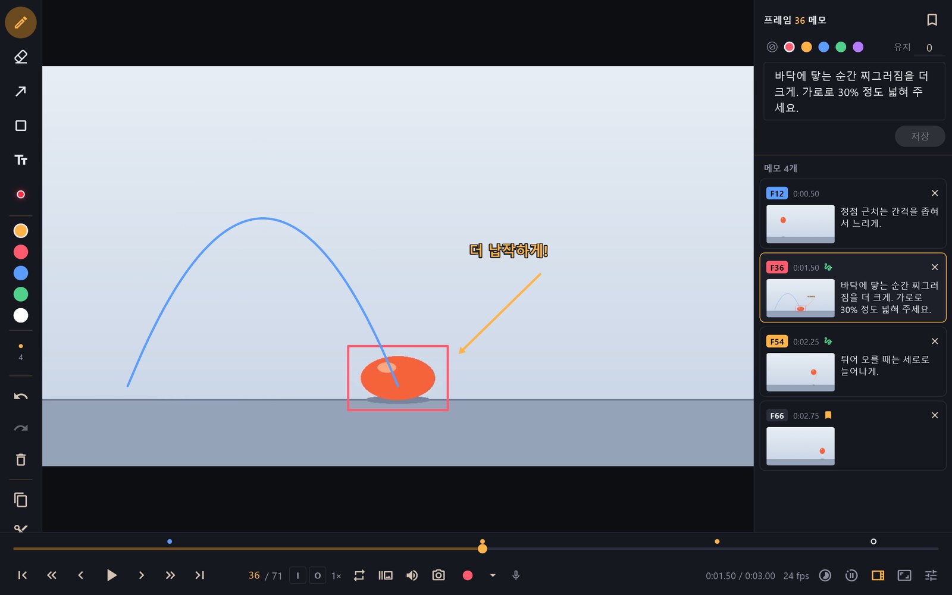The width and height of the screenshot is (952, 595).
Task: Pick the green brush color swatch
Action: click(x=21, y=294)
